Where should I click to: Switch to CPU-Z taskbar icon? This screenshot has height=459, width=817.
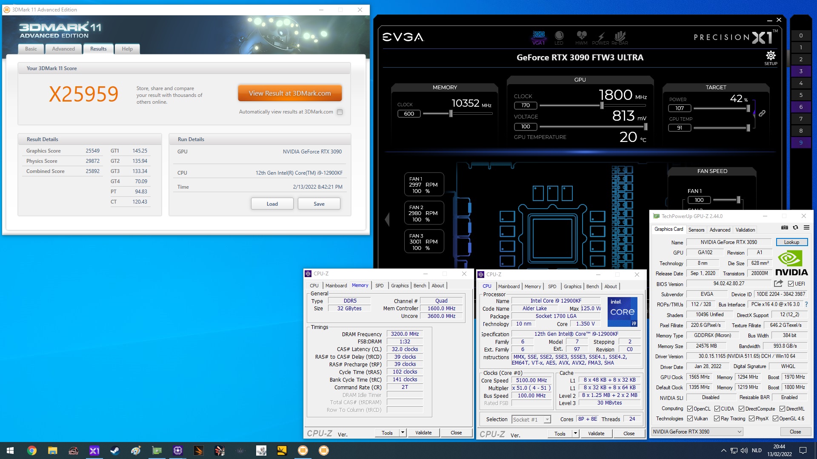click(x=178, y=450)
